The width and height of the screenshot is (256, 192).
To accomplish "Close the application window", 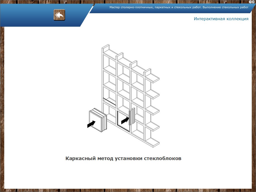I will click(x=253, y=2).
